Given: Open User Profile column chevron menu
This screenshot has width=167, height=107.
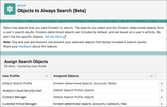Looking at the screenshot, I should [47, 76].
